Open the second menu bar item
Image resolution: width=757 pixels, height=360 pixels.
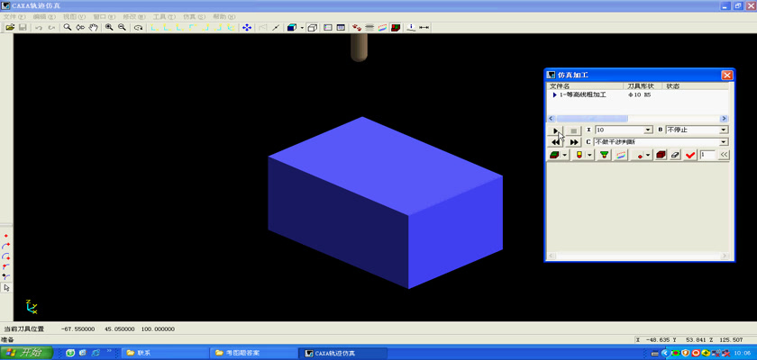44,16
